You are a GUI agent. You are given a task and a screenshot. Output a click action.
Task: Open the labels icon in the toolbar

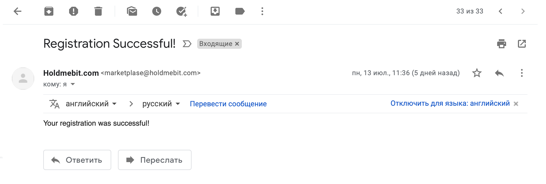pyautogui.click(x=240, y=11)
